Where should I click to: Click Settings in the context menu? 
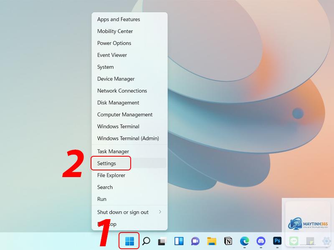(x=129, y=163)
